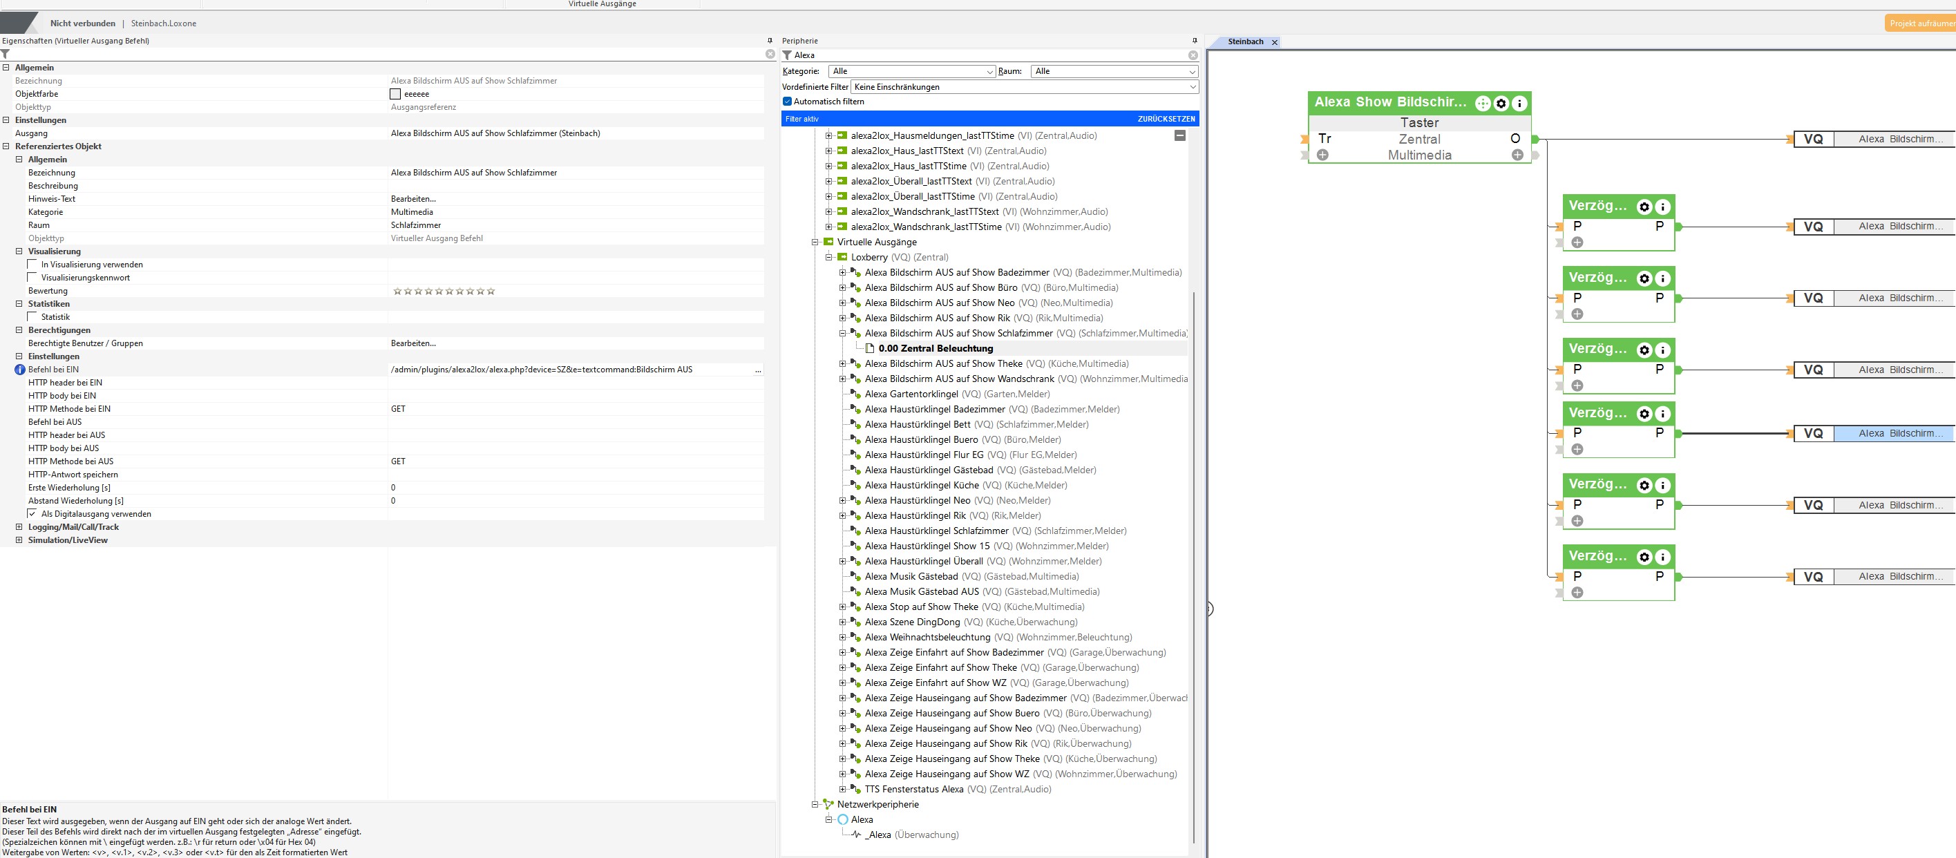Open the ellipsis editor for Befehl bei EIN
Viewport: 1956px width, 858px height.
click(758, 370)
